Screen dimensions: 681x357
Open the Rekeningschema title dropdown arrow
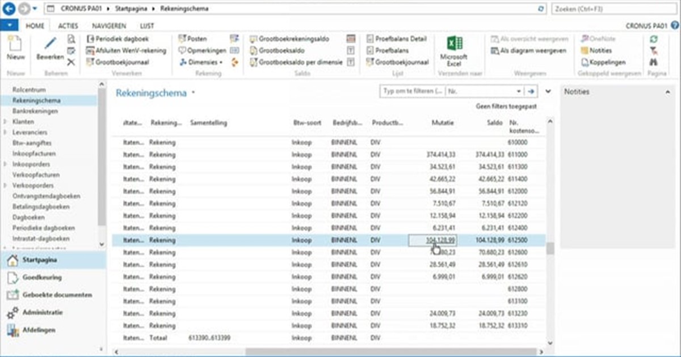click(194, 91)
